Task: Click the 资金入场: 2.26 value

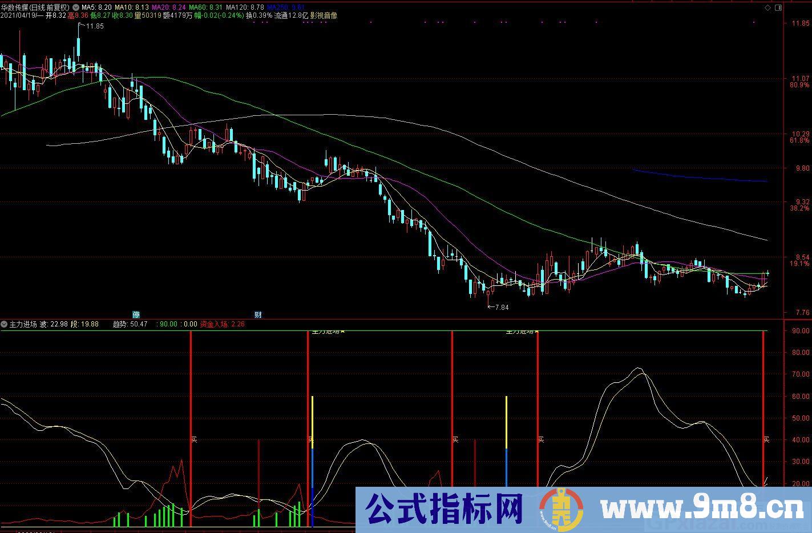Action: click(x=222, y=324)
